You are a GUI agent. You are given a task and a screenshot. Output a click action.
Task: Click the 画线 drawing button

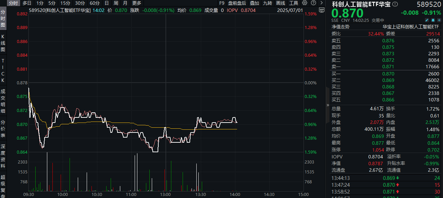tap(280, 3)
